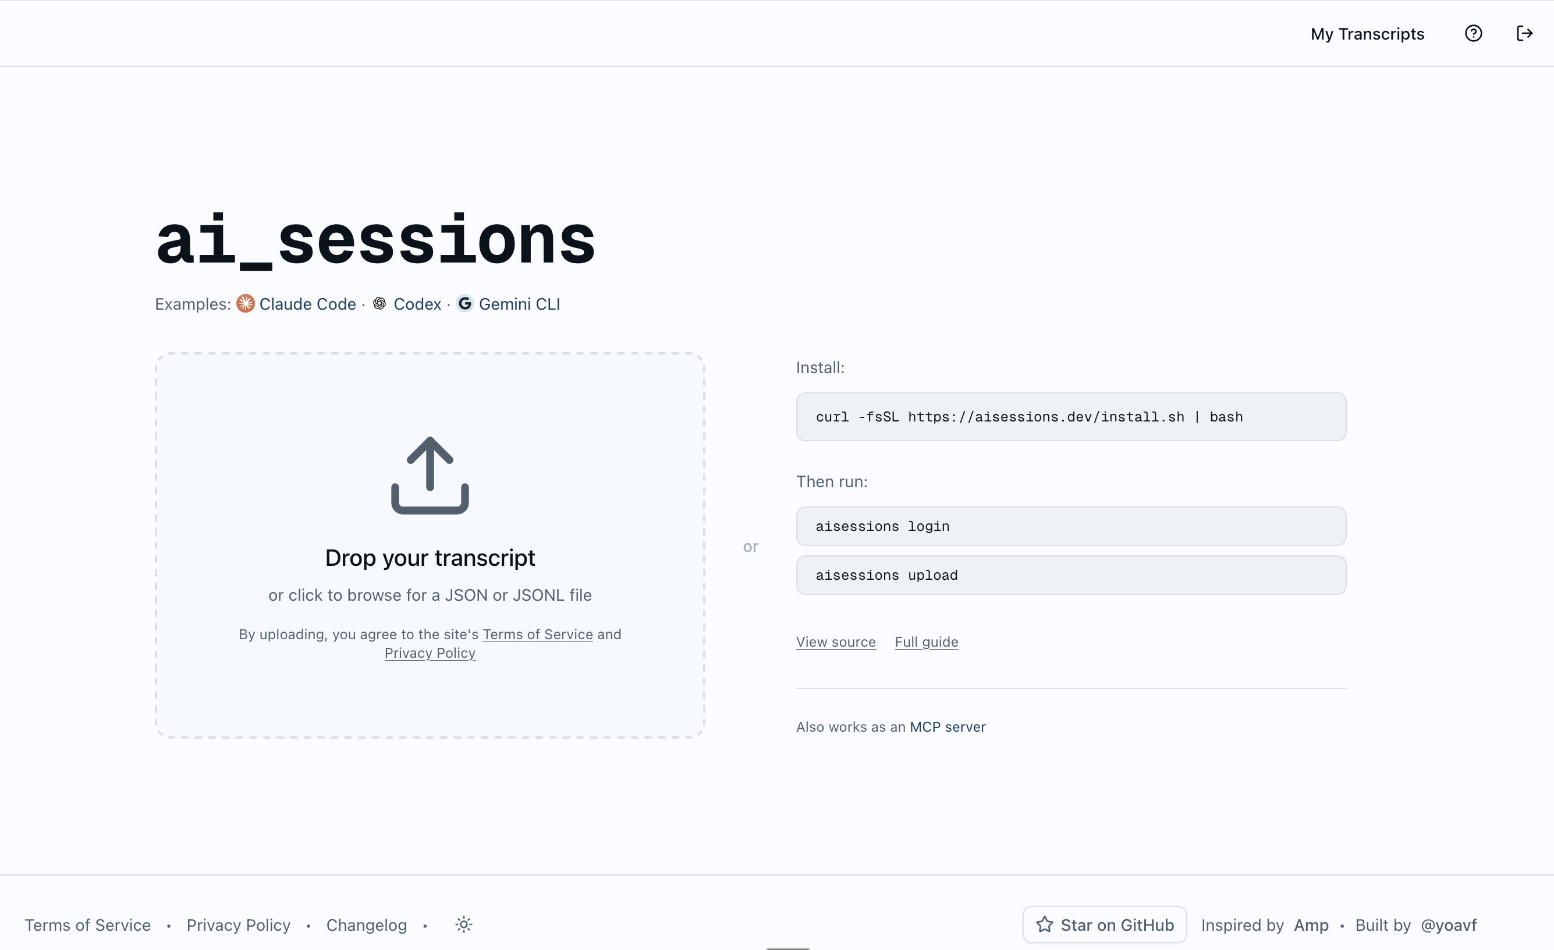The width and height of the screenshot is (1554, 950).
Task: Open Privacy Policy in the footer
Action: coord(239,924)
